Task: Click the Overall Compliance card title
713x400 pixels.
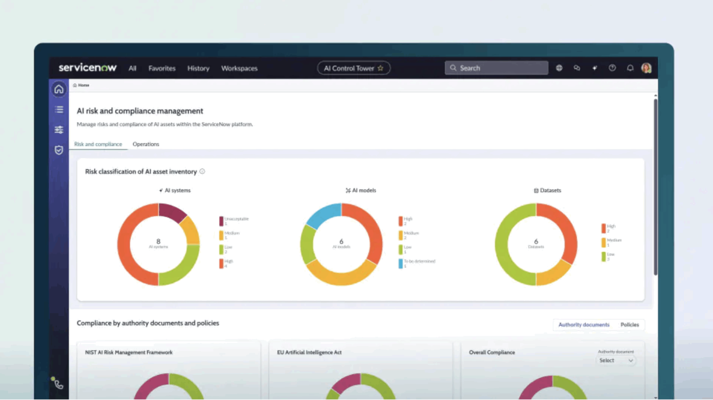Action: pyautogui.click(x=492, y=352)
